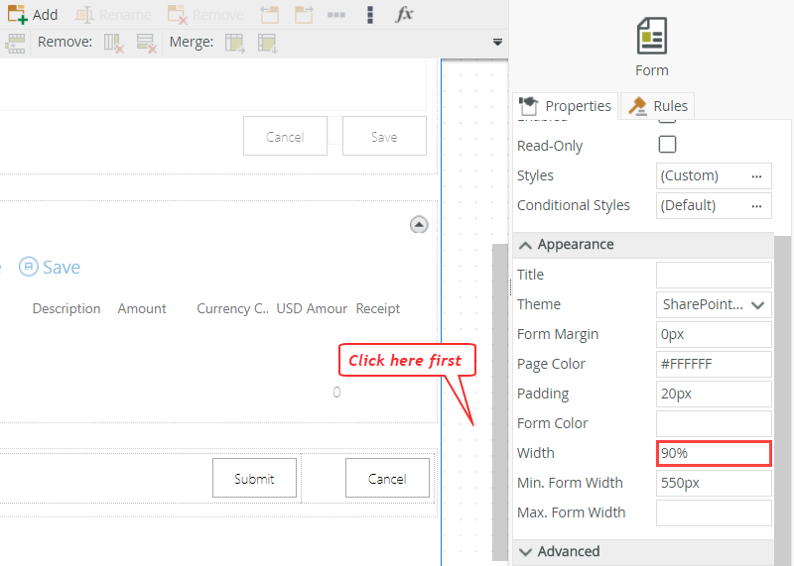
Task: Click the Max. Form Width field
Action: coord(714,512)
